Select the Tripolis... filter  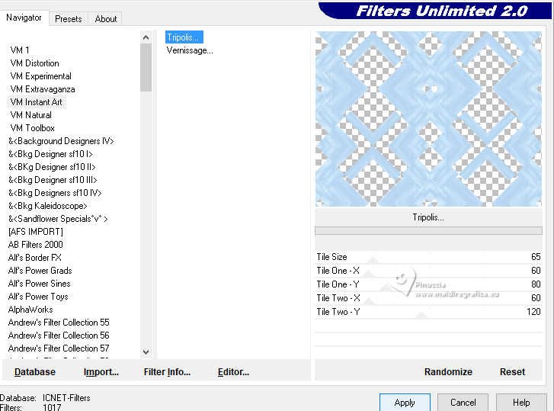coord(184,37)
